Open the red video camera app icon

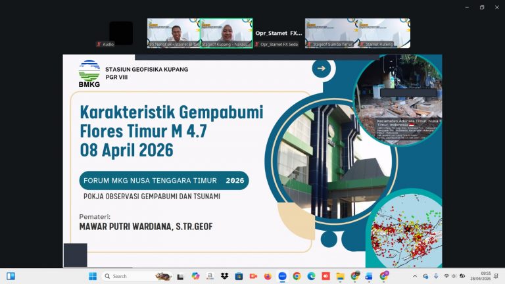[x=253, y=276]
